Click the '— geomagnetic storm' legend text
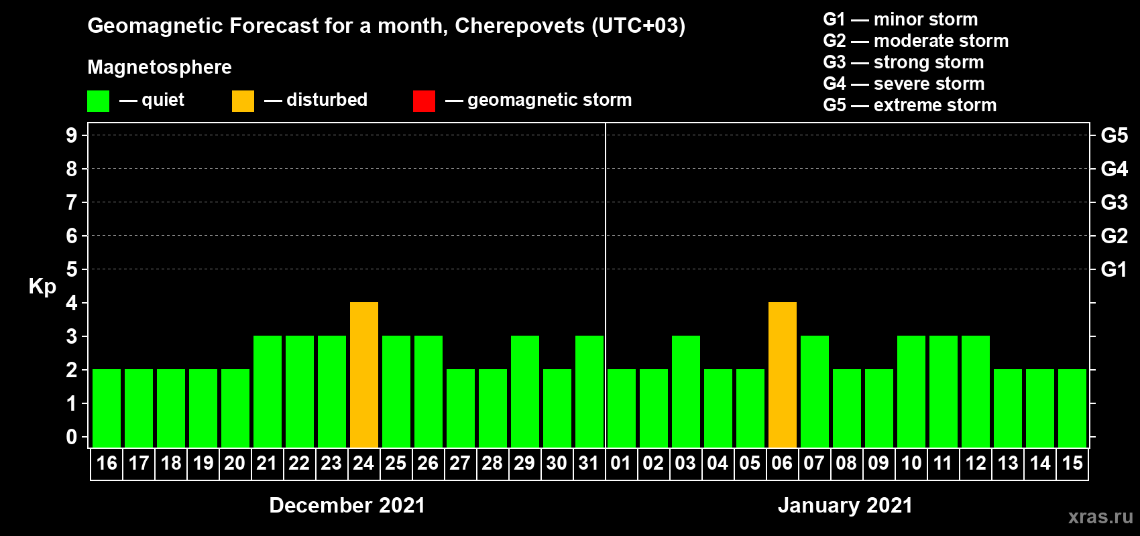The image size is (1140, 536). coord(538,100)
